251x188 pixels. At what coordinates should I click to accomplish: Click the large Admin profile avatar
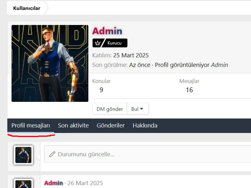coord(50,63)
